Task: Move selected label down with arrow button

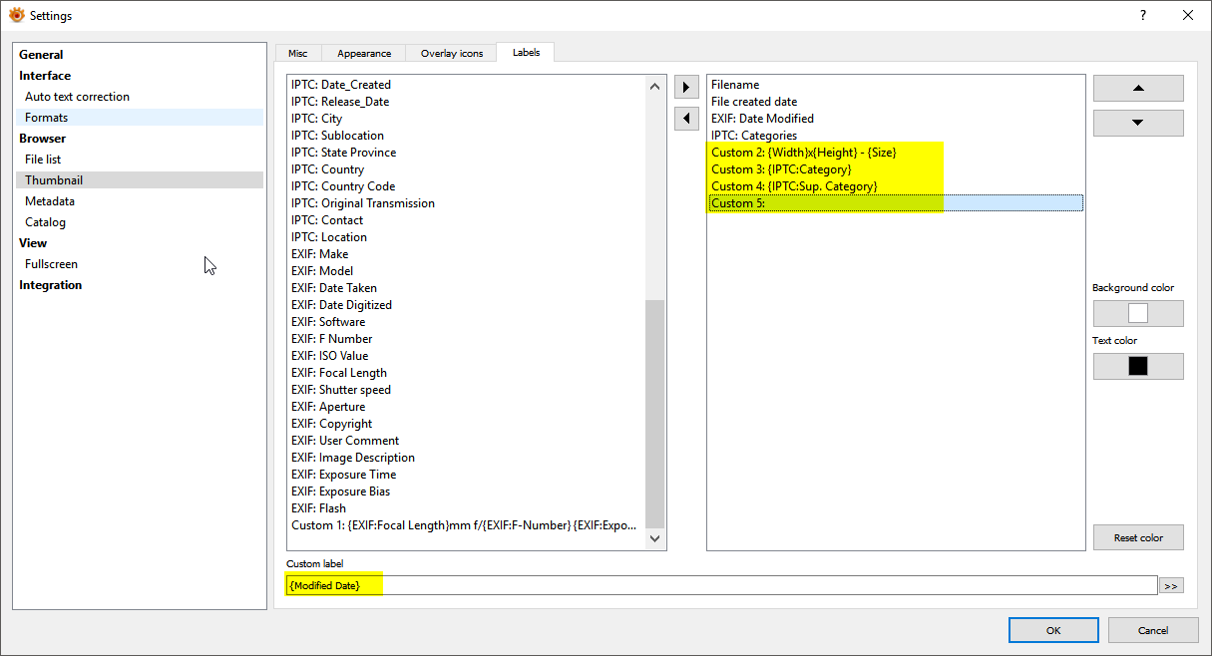Action: point(1138,123)
